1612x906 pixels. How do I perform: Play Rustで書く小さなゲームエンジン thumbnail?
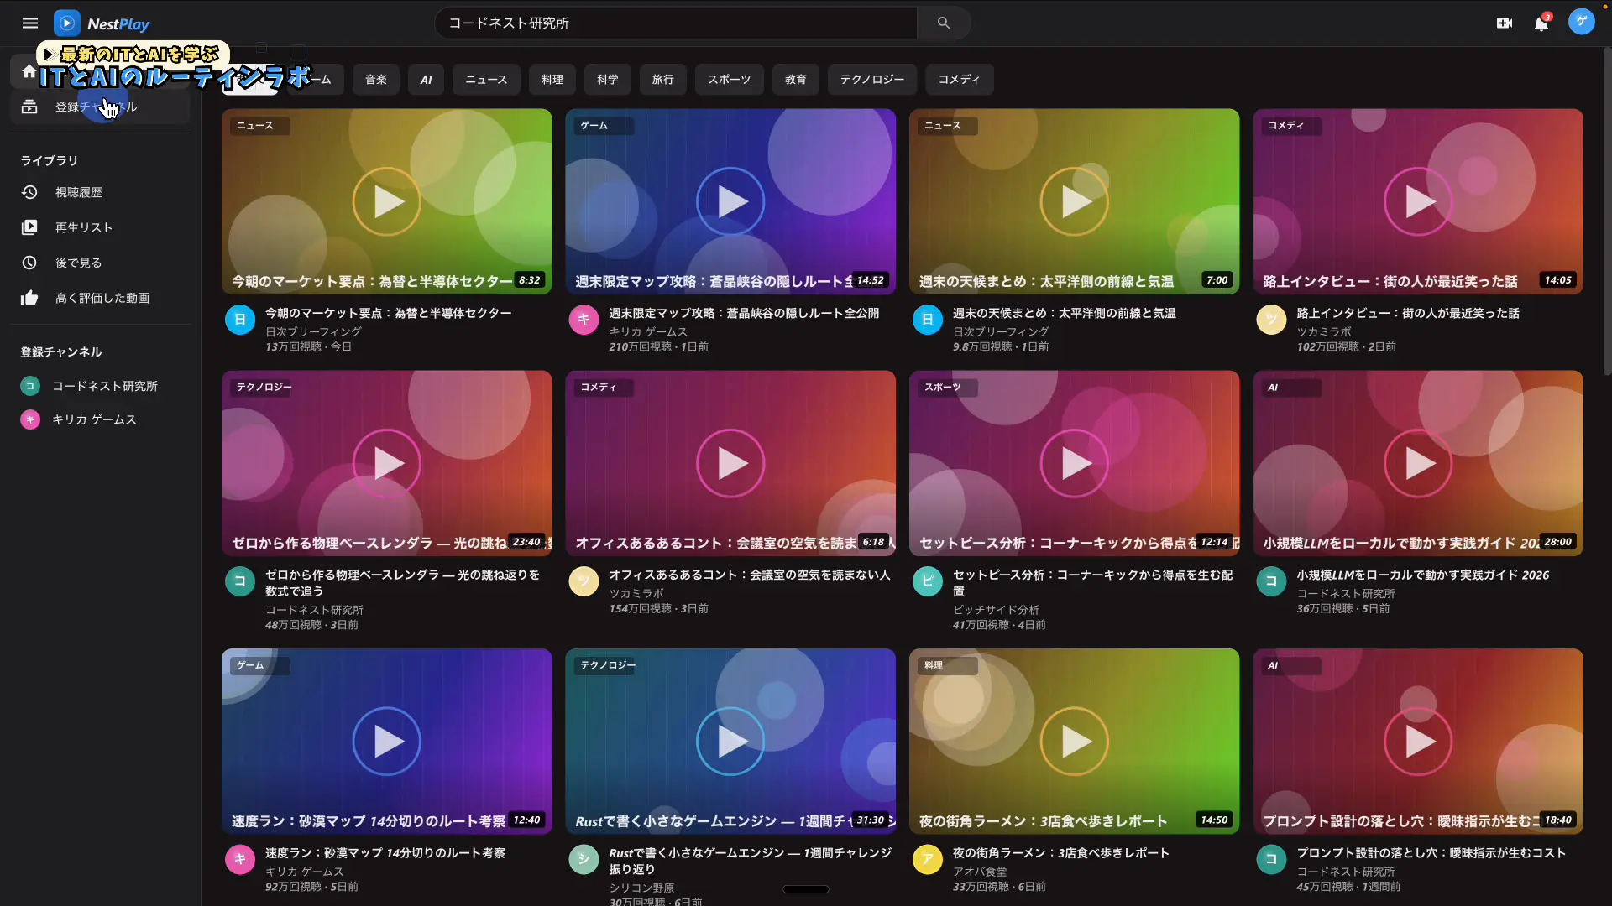(x=730, y=742)
